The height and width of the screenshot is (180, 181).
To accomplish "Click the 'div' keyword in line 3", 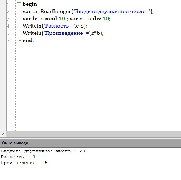I will [x=97, y=19].
